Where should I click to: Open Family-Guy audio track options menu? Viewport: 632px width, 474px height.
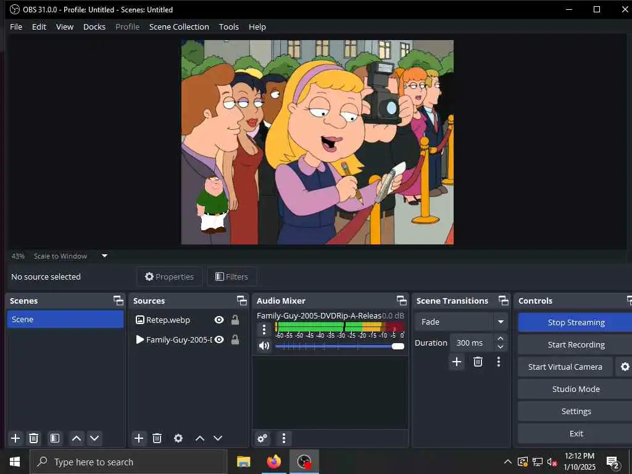click(x=264, y=330)
